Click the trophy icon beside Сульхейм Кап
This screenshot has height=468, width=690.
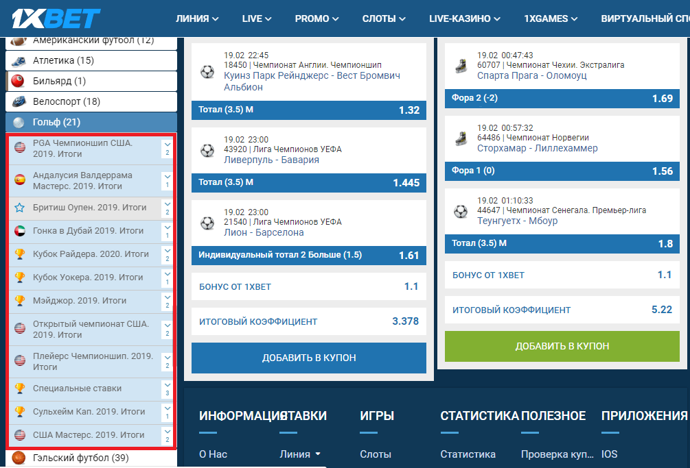[20, 412]
